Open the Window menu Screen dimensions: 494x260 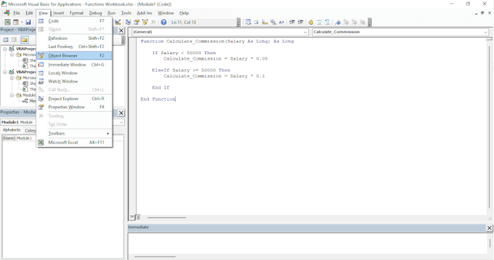click(x=166, y=13)
